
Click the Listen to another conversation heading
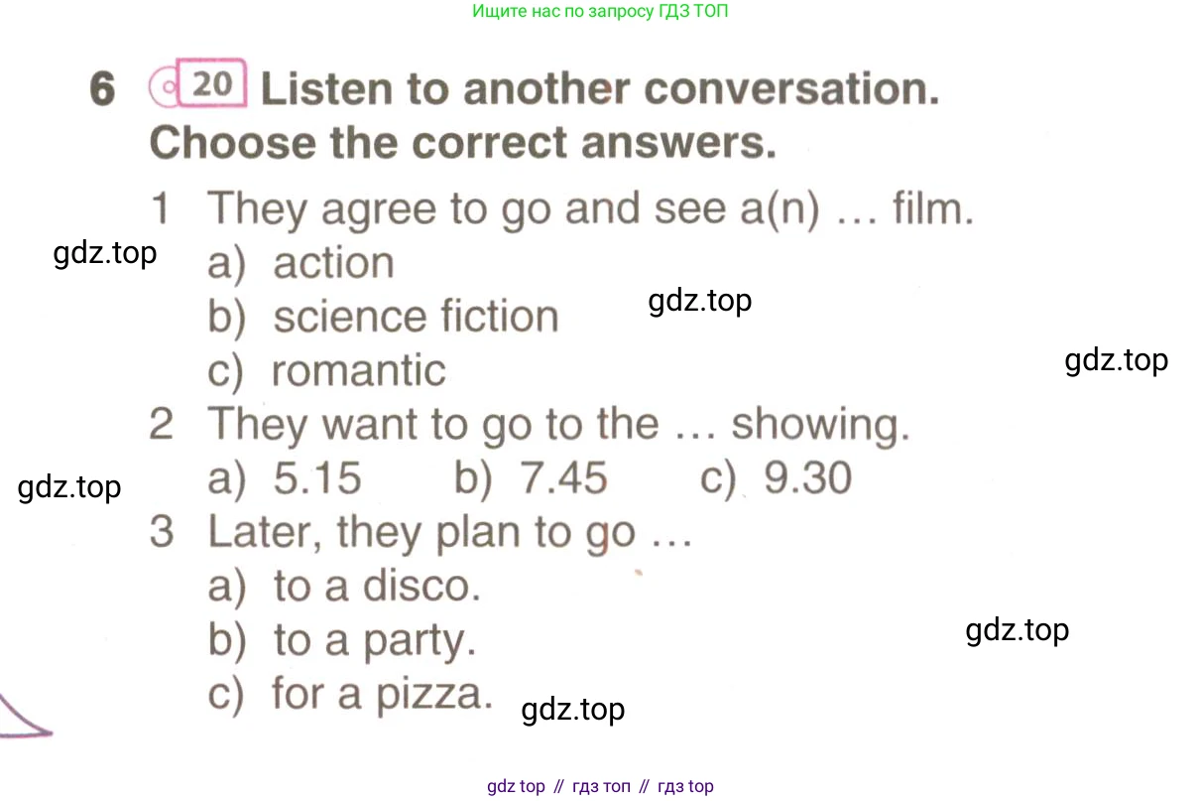tap(600, 89)
